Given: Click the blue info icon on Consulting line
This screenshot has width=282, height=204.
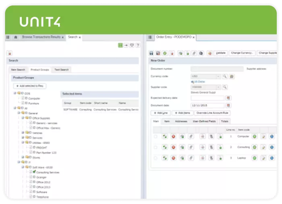Looking at the screenshot, I should 272,147.
